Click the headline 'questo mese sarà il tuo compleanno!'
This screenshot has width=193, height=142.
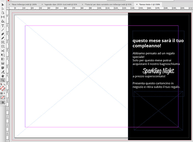pyautogui.click(x=158, y=43)
